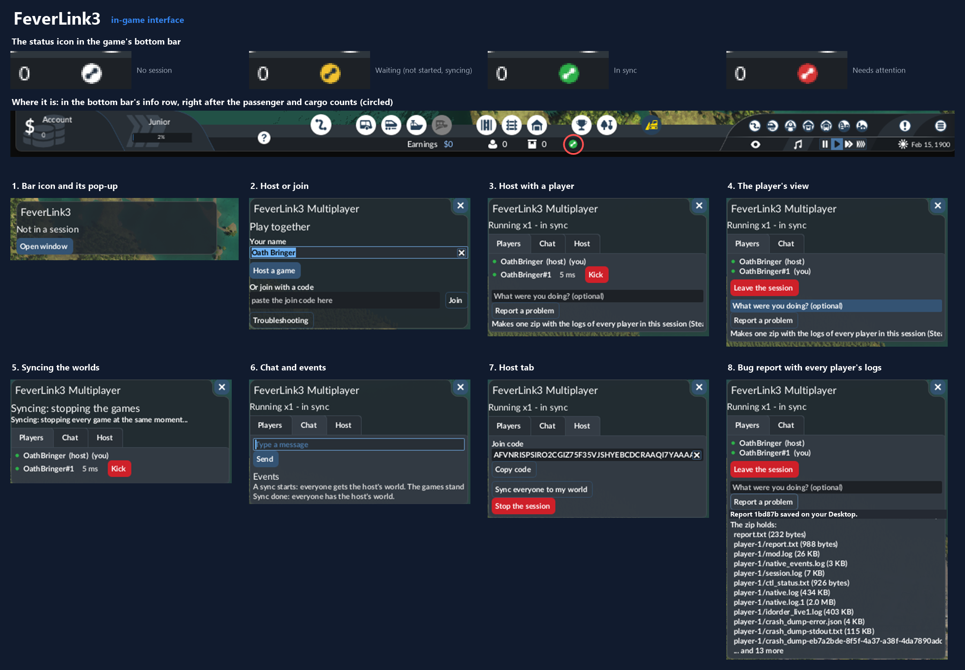Screen dimensions: 965x670
Task: Open the music note player icon
Action: tap(798, 144)
